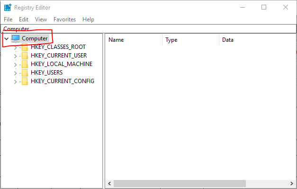Expand the HKEY_LOCAL_MACHINE key
Image resolution: width=297 pixels, height=189 pixels.
click(15, 65)
